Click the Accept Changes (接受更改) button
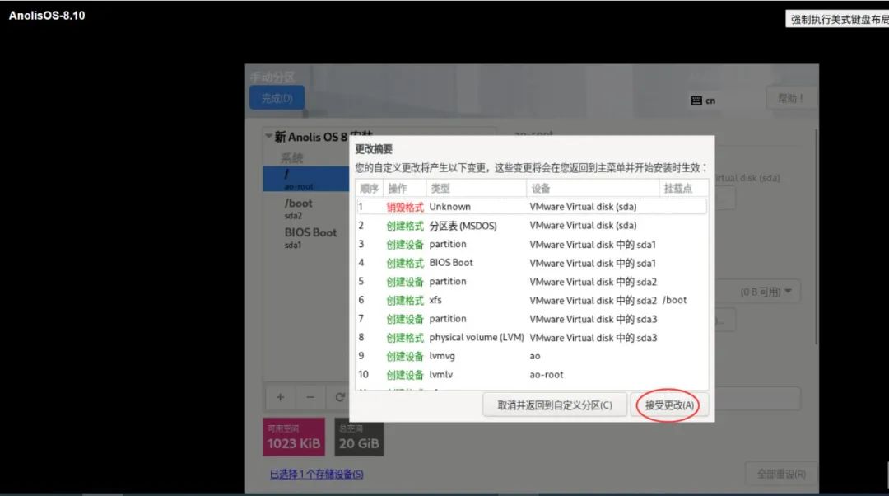Image resolution: width=889 pixels, height=496 pixels. 669,405
